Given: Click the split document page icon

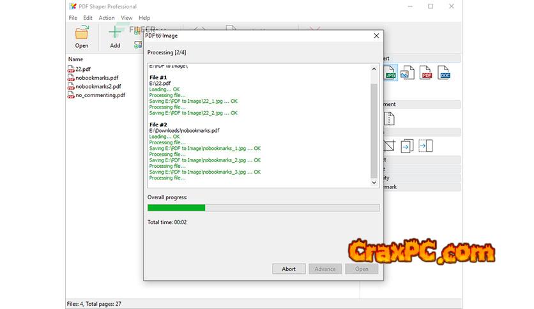Looking at the screenshot, I should coord(389,119).
